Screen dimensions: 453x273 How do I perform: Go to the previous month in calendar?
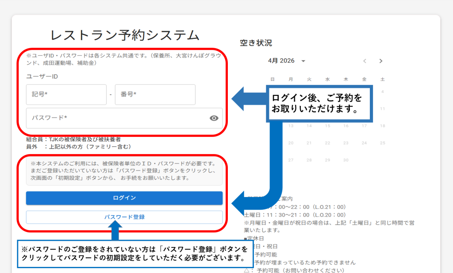[x=365, y=61]
